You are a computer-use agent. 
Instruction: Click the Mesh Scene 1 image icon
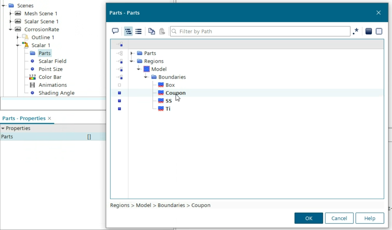pyautogui.click(x=18, y=13)
